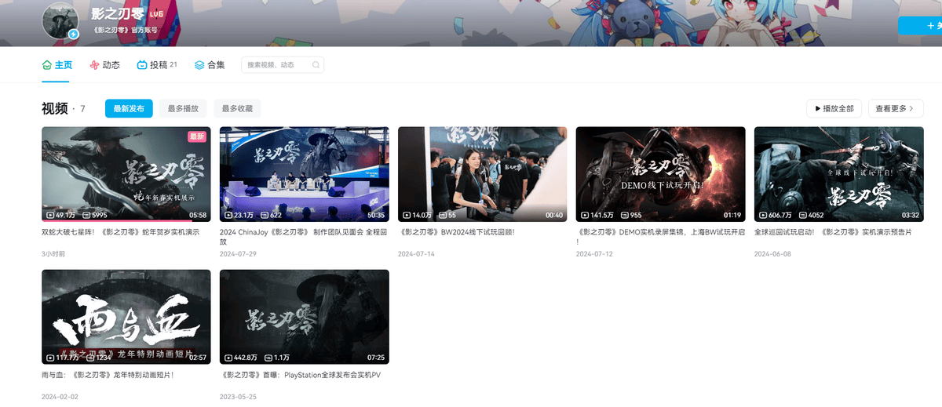Click danmaku icon beside 622
942x407 pixels.
coord(265,215)
